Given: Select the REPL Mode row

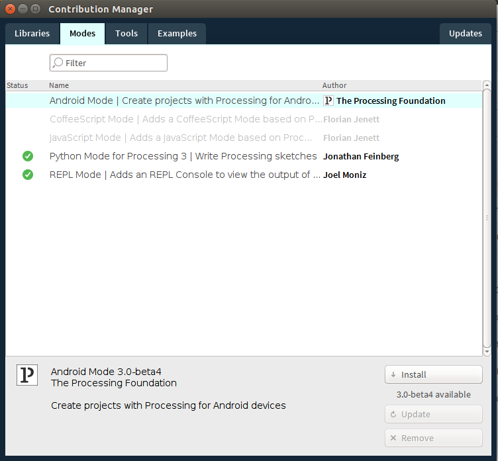Looking at the screenshot, I should (244, 175).
